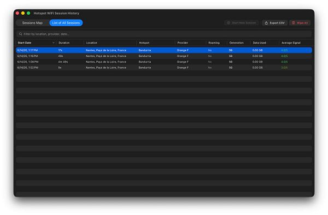This screenshot has width=328, height=215.
Task: Click the 0s duration cell
Action: 60,68
